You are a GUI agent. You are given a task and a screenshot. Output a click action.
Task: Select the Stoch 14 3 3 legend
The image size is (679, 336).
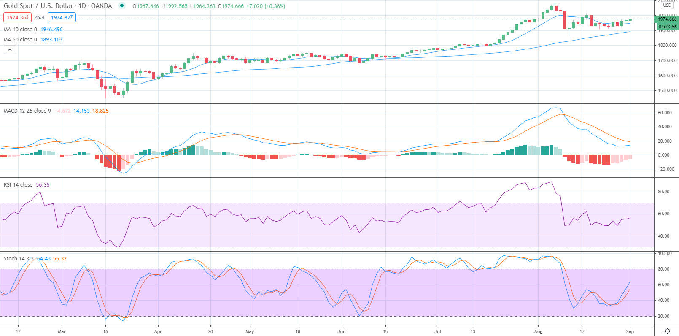pos(19,259)
